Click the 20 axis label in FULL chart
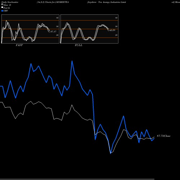Viewport: 180px width, 180px height. [116, 35]
